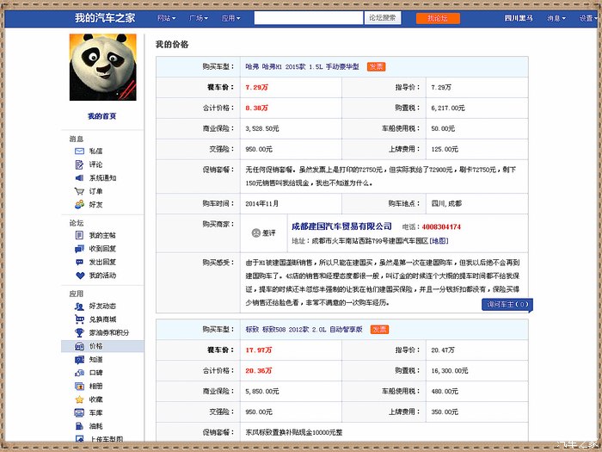Expand the 网站 dropdown in top bar

point(166,18)
